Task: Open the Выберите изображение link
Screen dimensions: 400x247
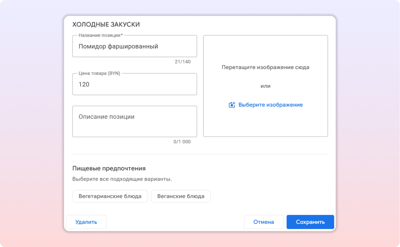Action: pyautogui.click(x=270, y=105)
